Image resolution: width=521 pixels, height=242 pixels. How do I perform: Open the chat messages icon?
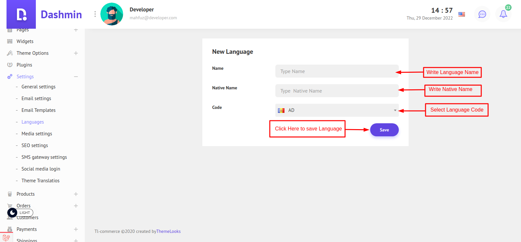pos(482,14)
